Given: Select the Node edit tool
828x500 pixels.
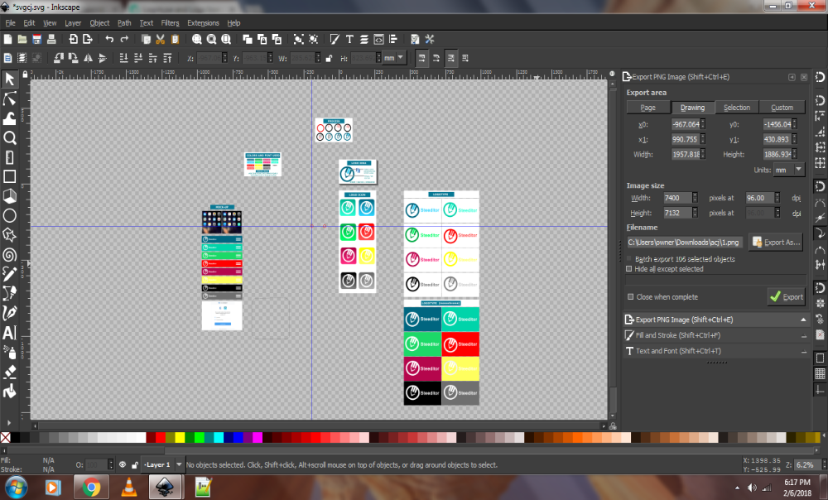Looking at the screenshot, I should (9, 99).
